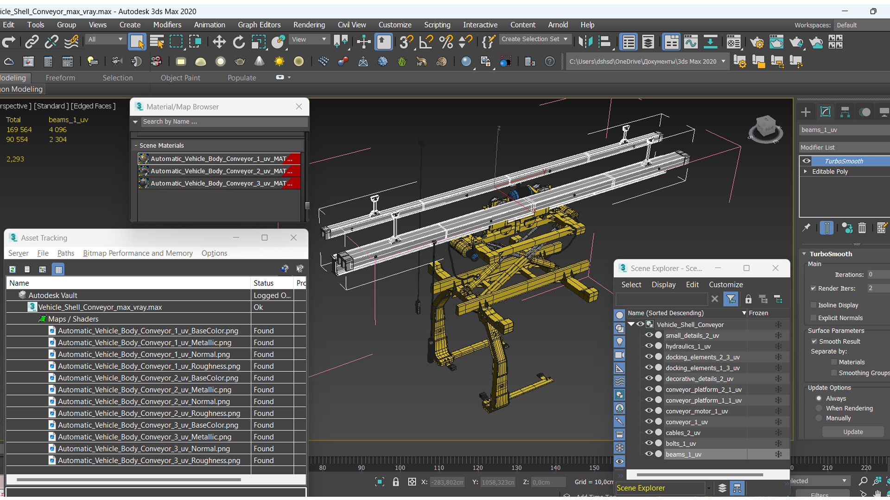This screenshot has width=890, height=500.
Task: Activate the Select and Scale tool
Action: click(x=258, y=42)
